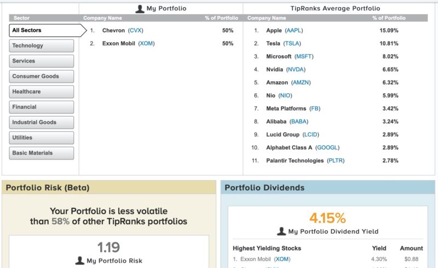Click the My Portfolio person icon header

(x=140, y=9)
